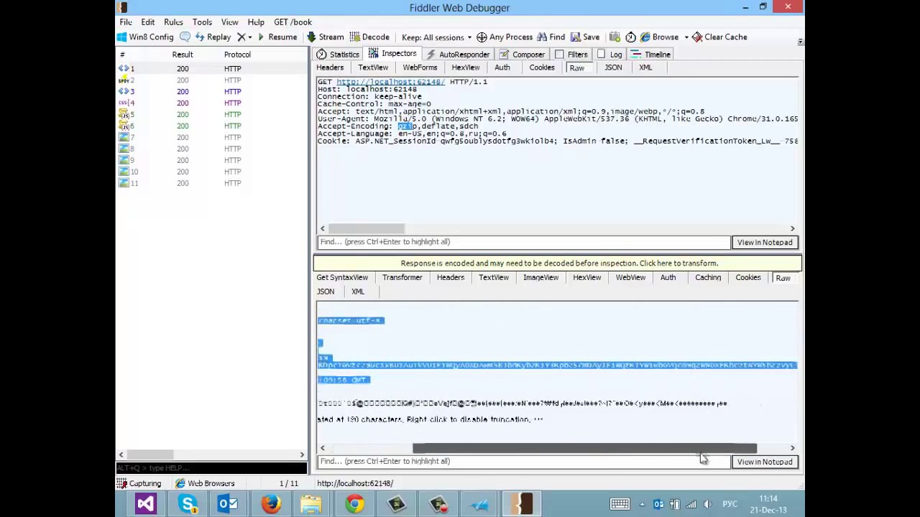Open the AutoResponder tab
This screenshot has height=517, width=920.
(458, 55)
